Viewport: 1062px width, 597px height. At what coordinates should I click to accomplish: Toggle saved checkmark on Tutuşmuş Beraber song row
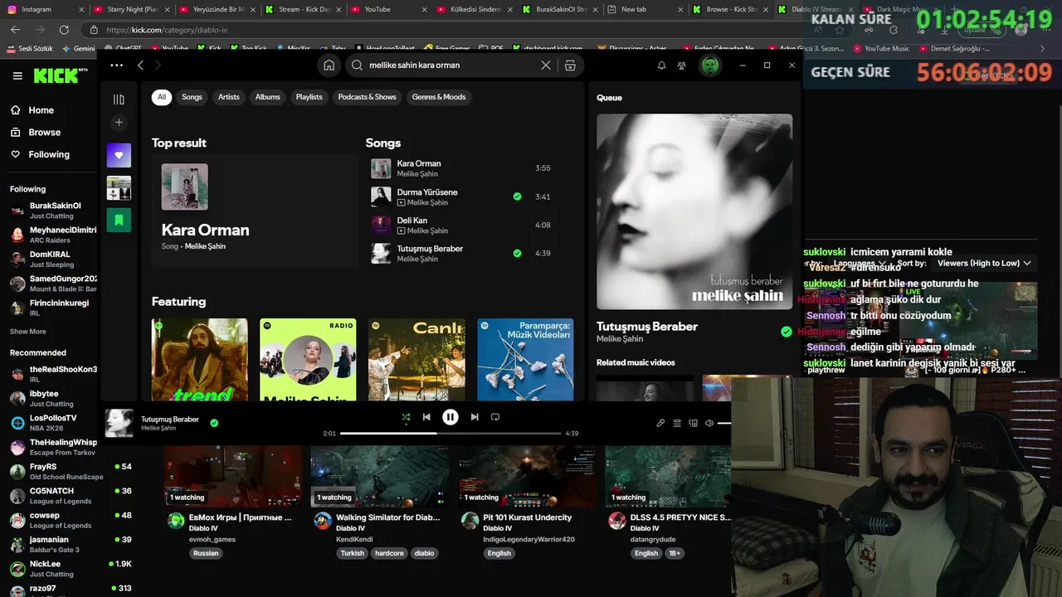(x=517, y=253)
